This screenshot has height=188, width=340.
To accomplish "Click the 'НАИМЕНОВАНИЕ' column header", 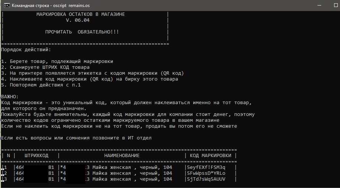I will [122, 156].
